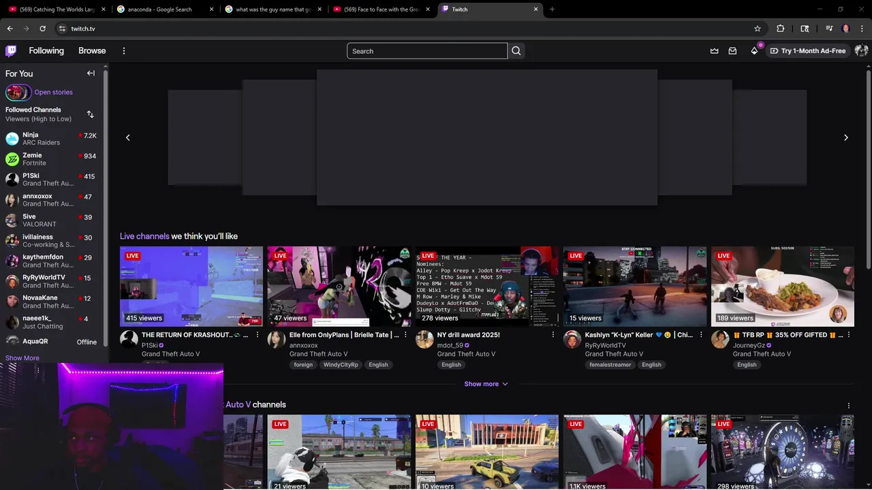The height and width of the screenshot is (490, 872).
Task: Open 278 viewers NY drill stream thumbnail
Action: pyautogui.click(x=487, y=287)
